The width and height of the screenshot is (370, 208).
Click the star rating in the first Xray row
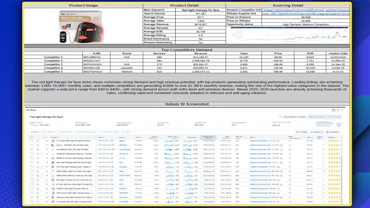(x=334, y=141)
